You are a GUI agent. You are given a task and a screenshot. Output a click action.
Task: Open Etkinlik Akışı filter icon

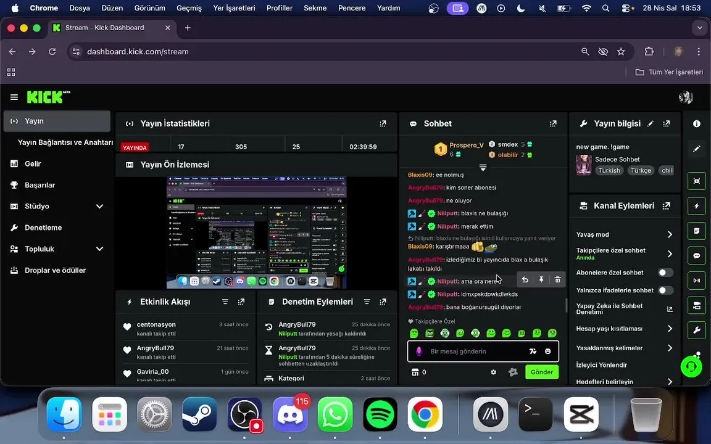click(225, 302)
